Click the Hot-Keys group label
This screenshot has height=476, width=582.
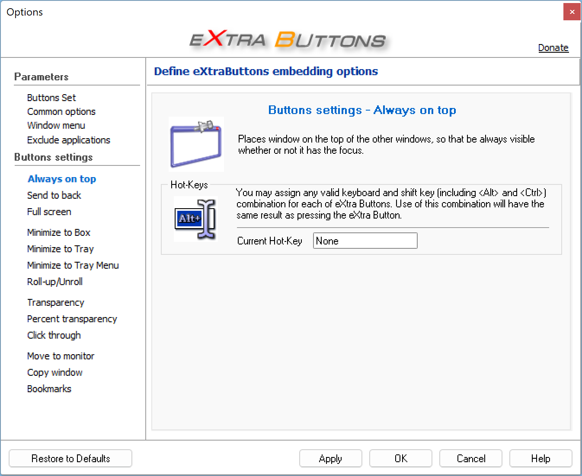point(189,185)
